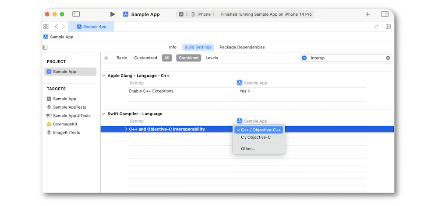Open the iPhone run destination selector
This screenshot has width=438, height=206.
202,14
